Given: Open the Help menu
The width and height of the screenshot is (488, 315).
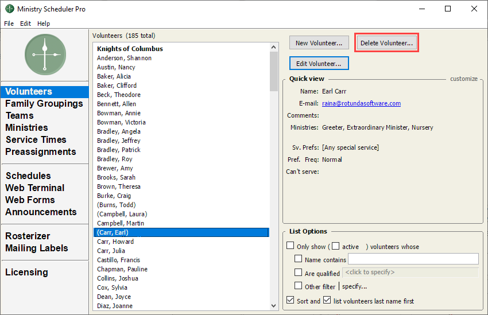Looking at the screenshot, I should (x=44, y=24).
